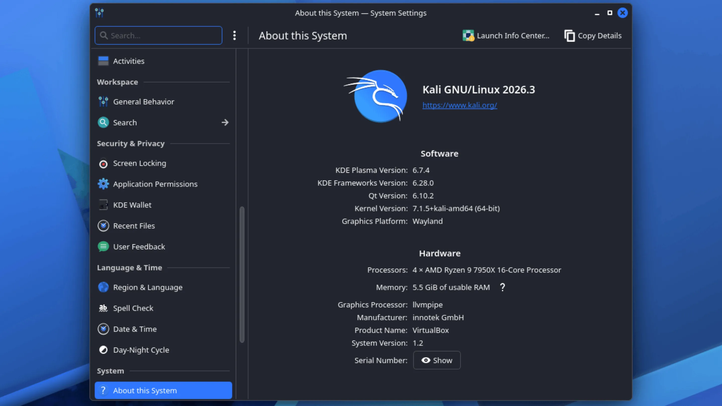Viewport: 722px width, 406px height.
Task: Open the KDE Wallet entry
Action: (163, 205)
